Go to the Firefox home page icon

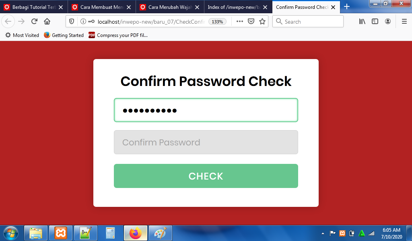[47, 22]
